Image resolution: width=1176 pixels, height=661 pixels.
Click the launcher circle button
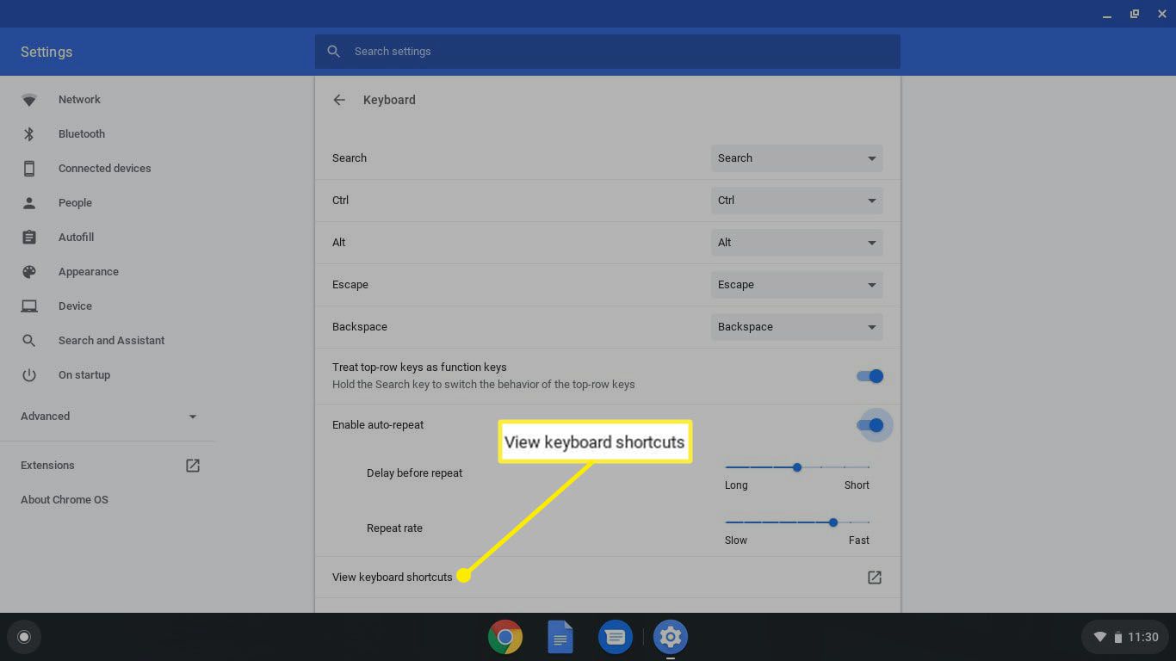pyautogui.click(x=24, y=637)
